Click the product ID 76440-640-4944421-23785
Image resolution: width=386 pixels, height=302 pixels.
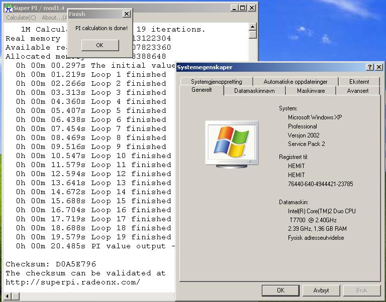[x=320, y=184]
